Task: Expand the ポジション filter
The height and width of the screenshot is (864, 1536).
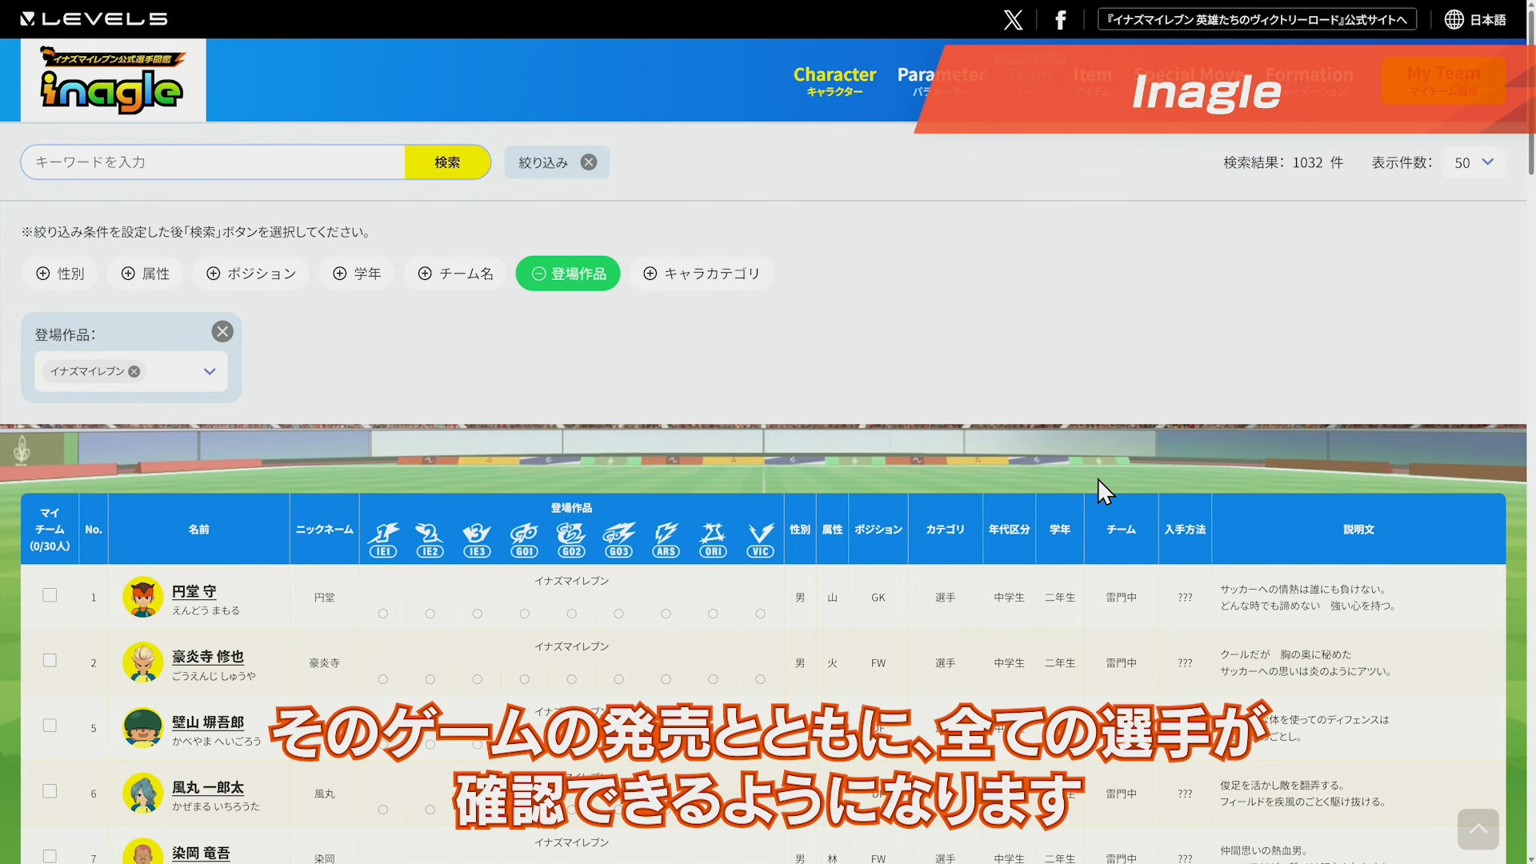Action: coord(251,274)
